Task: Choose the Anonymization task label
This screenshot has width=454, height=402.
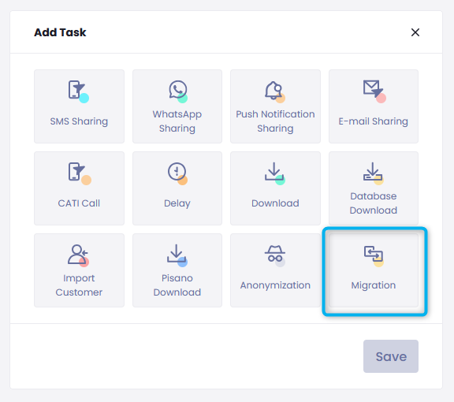Action: (275, 285)
